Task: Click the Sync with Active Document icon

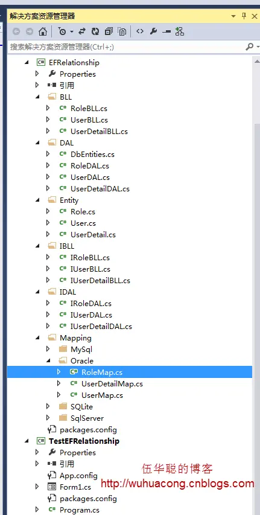Action: pos(82,31)
